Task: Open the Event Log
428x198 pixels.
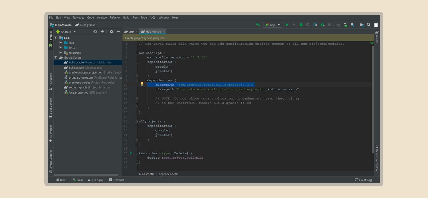Action: click(363, 180)
